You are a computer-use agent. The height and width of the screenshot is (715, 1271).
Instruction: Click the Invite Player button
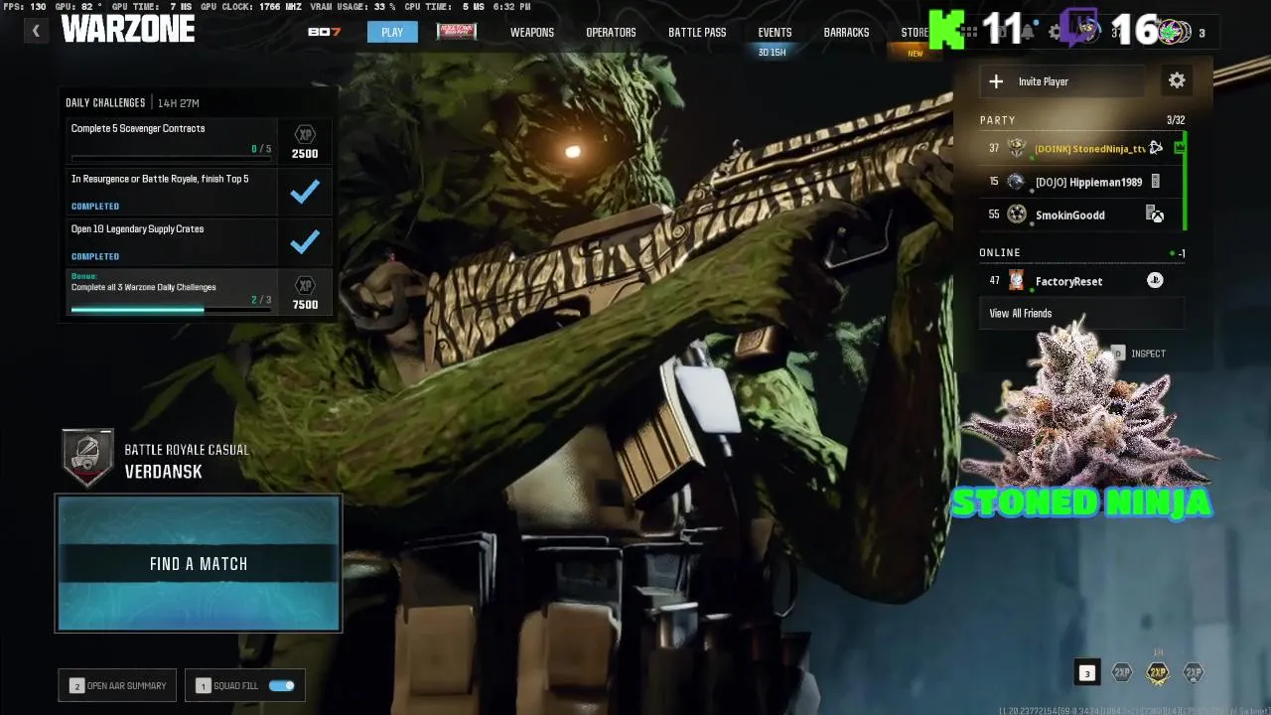1062,81
